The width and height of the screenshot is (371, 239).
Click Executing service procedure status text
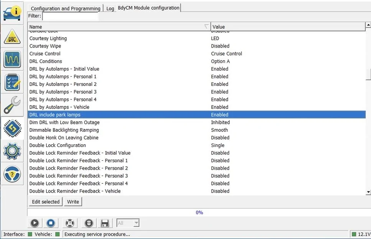click(97, 234)
